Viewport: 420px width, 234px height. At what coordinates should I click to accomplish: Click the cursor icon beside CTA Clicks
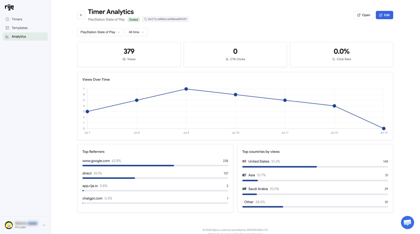[x=227, y=59]
